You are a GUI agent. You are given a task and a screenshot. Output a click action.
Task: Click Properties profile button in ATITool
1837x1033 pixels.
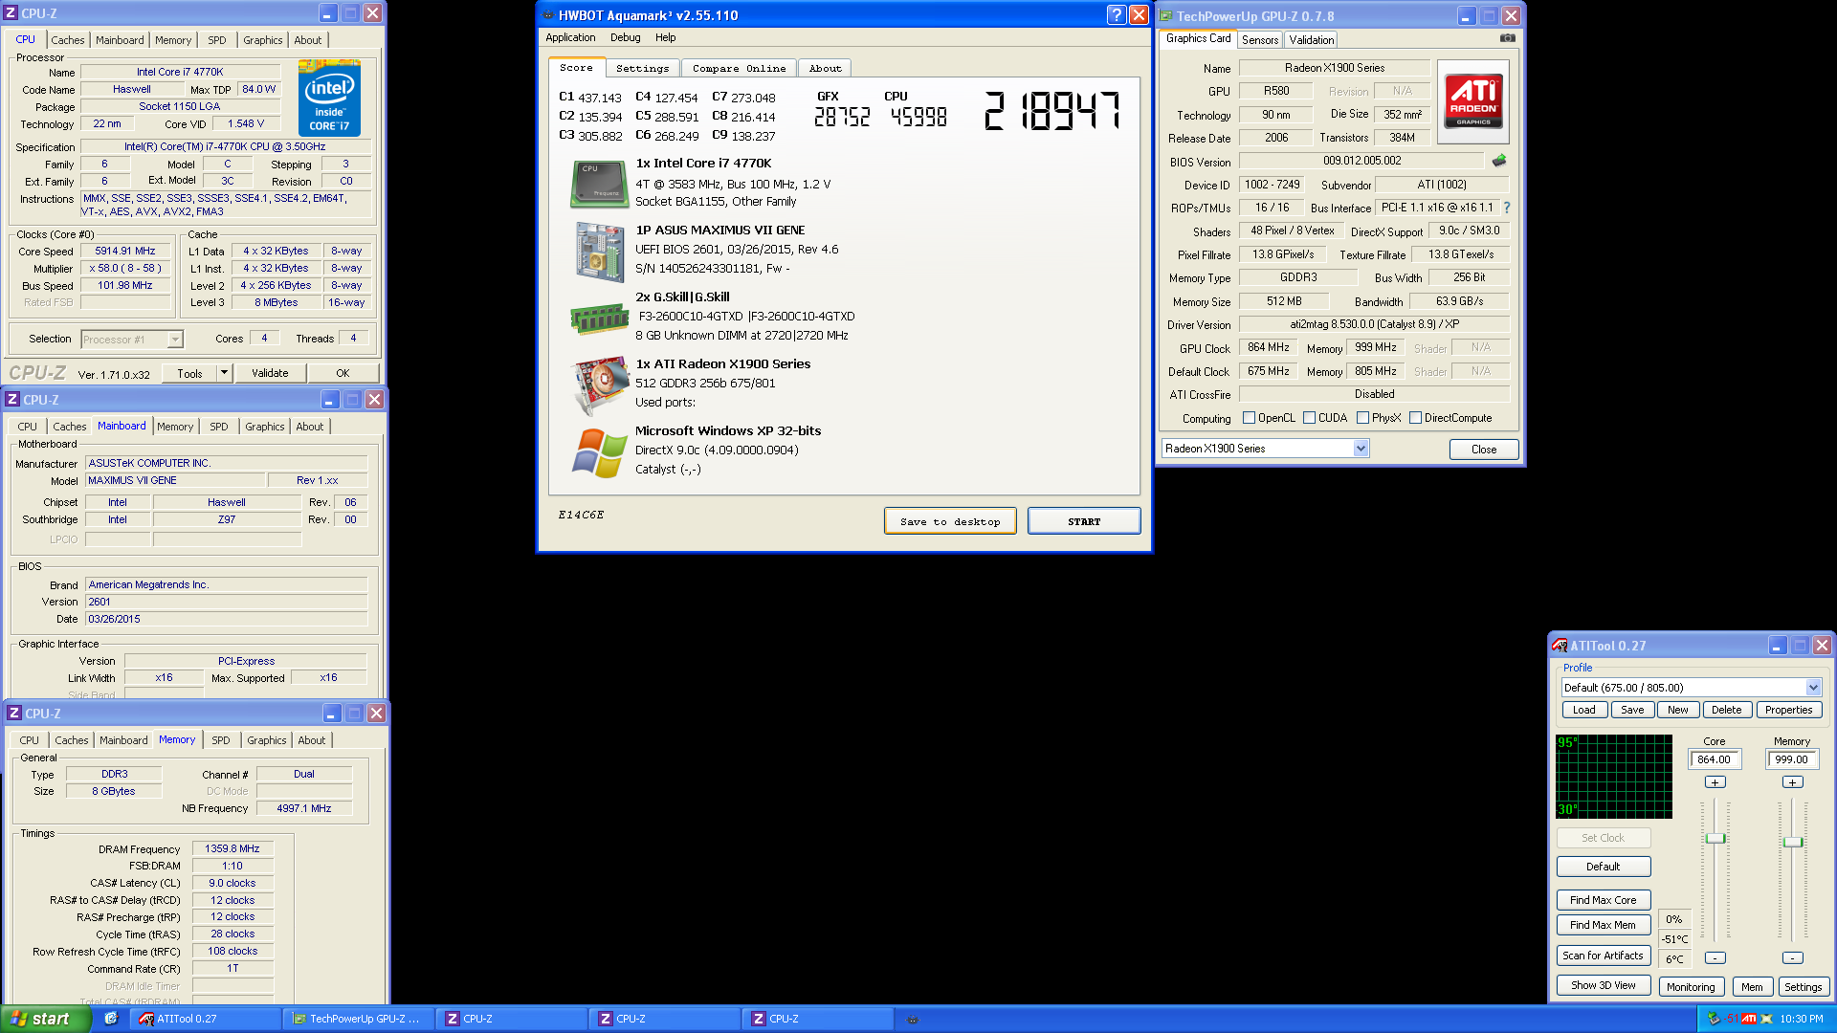1789,710
